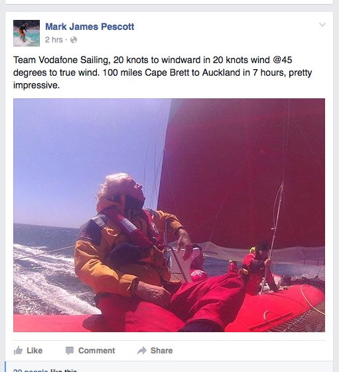Click the Comment speech bubble icon
This screenshot has width=339, height=372.
(70, 351)
